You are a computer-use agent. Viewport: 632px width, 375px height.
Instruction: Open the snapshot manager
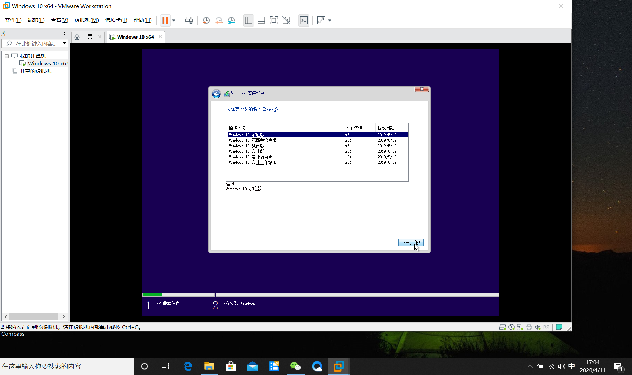pos(231,21)
